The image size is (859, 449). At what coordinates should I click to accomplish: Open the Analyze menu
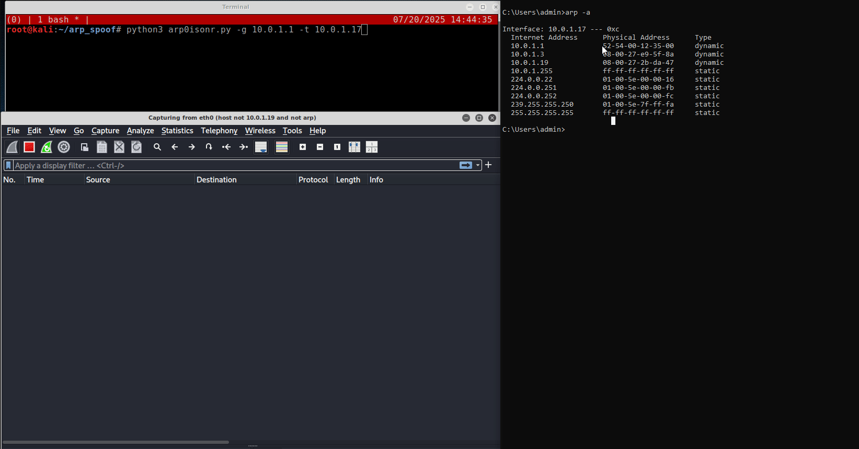click(x=140, y=131)
